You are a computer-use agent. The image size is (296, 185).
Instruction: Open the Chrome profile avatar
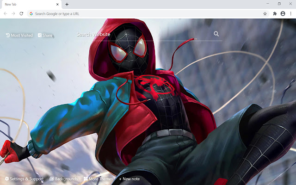click(x=283, y=13)
